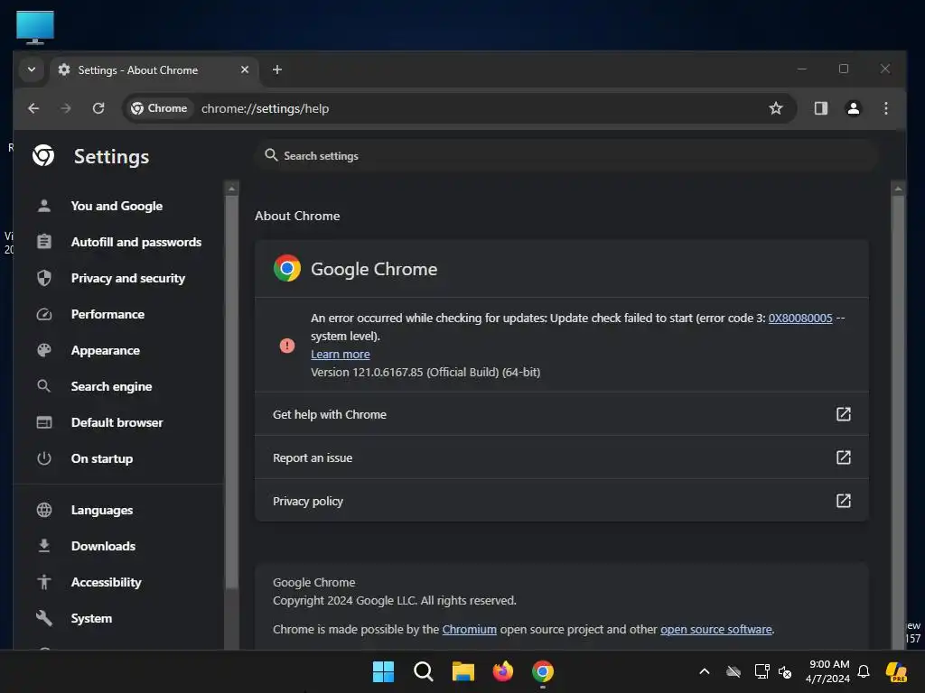Click the Learn more link
This screenshot has height=693, width=925.
pyautogui.click(x=341, y=354)
